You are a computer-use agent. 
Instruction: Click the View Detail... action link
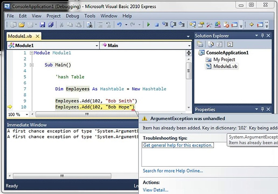[155, 190]
